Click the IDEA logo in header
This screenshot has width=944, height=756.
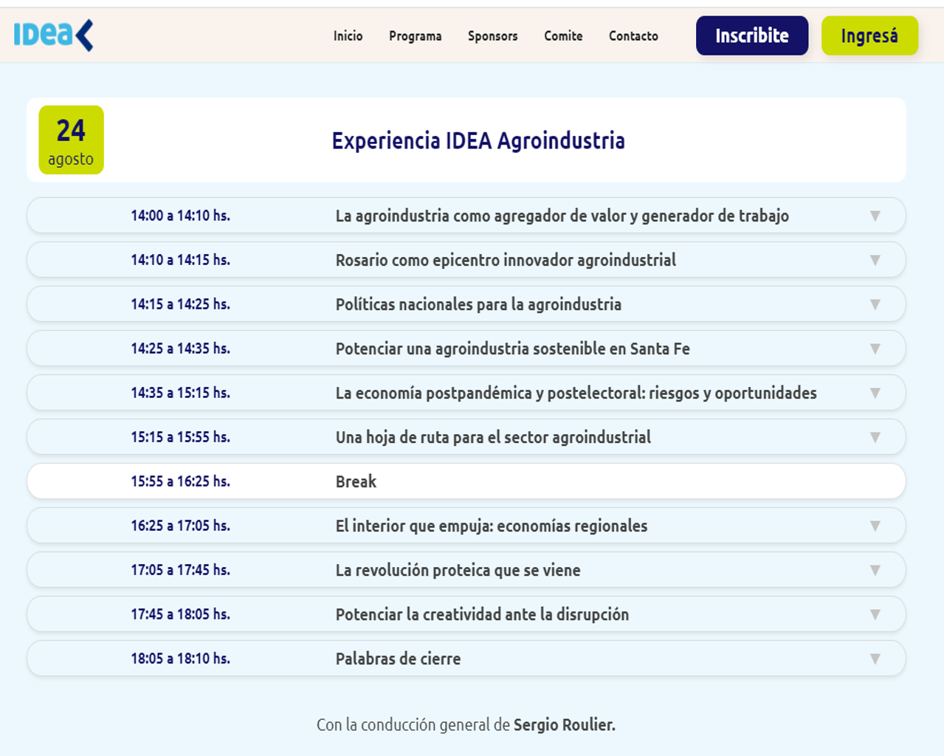[53, 35]
